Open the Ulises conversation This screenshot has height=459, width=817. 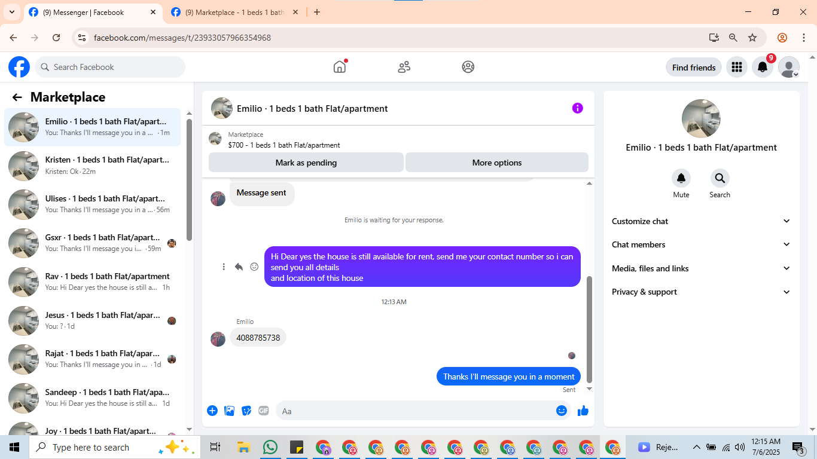pos(93,204)
